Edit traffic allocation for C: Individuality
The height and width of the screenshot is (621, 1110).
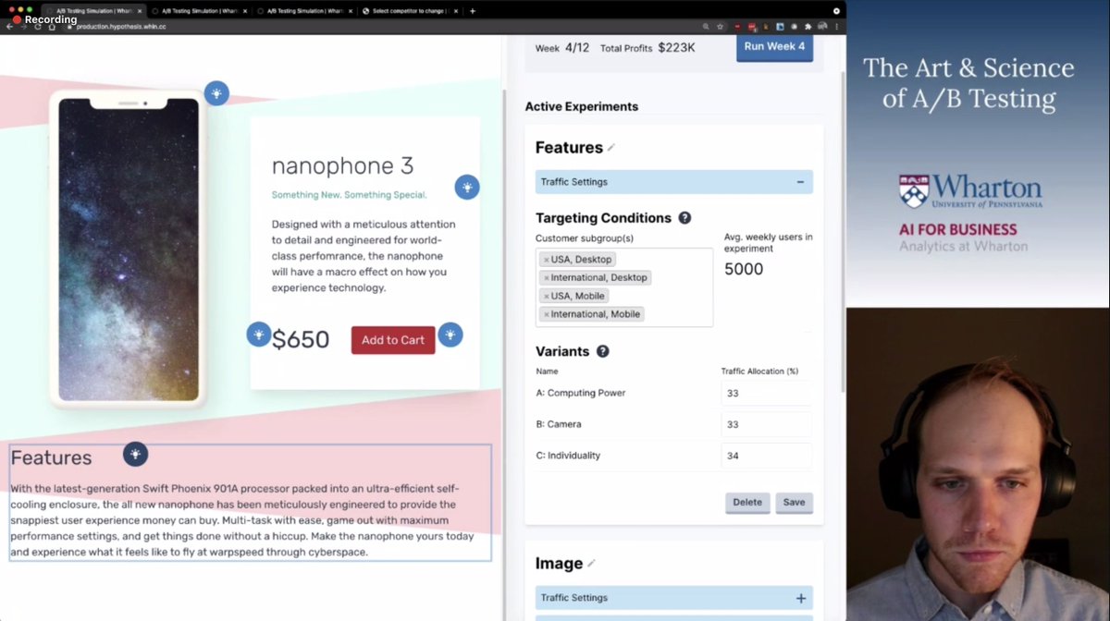pos(766,456)
